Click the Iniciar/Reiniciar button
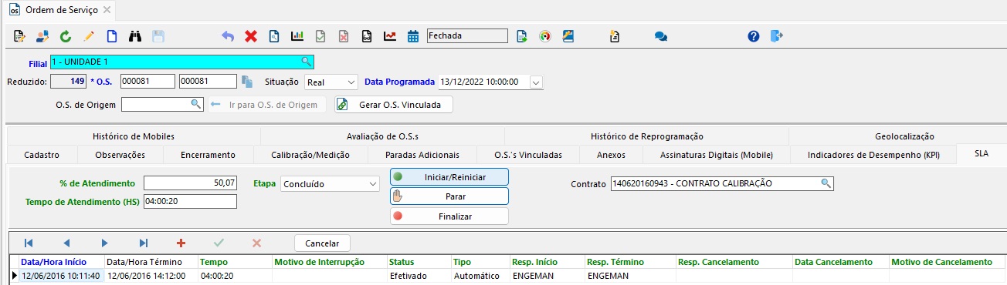Image resolution: width=1007 pixels, height=285 pixels. [x=449, y=177]
